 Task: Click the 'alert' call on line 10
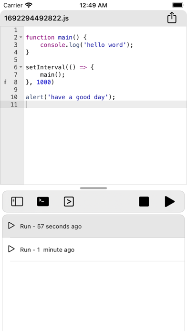pyautogui.click(x=35, y=97)
